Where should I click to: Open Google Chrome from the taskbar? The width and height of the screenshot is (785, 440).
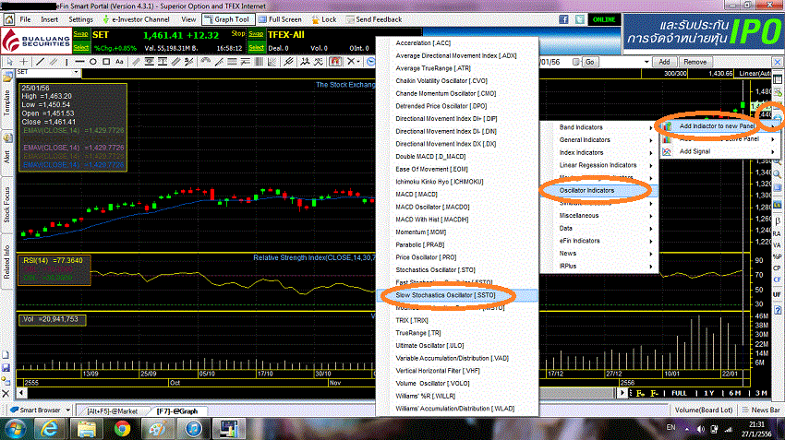coord(122,429)
